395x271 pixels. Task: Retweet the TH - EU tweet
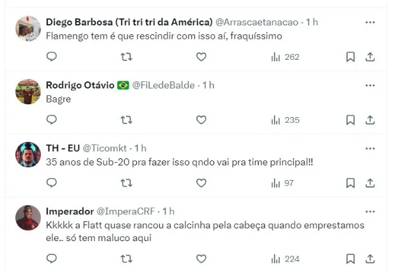pyautogui.click(x=126, y=183)
